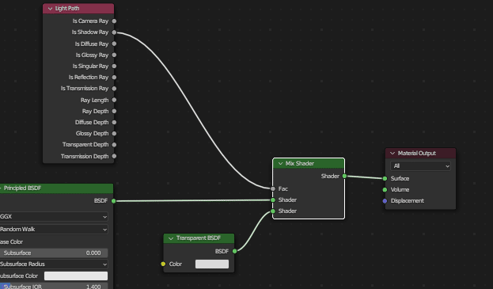
Task: Collapse the Material Output node
Action: pos(393,154)
